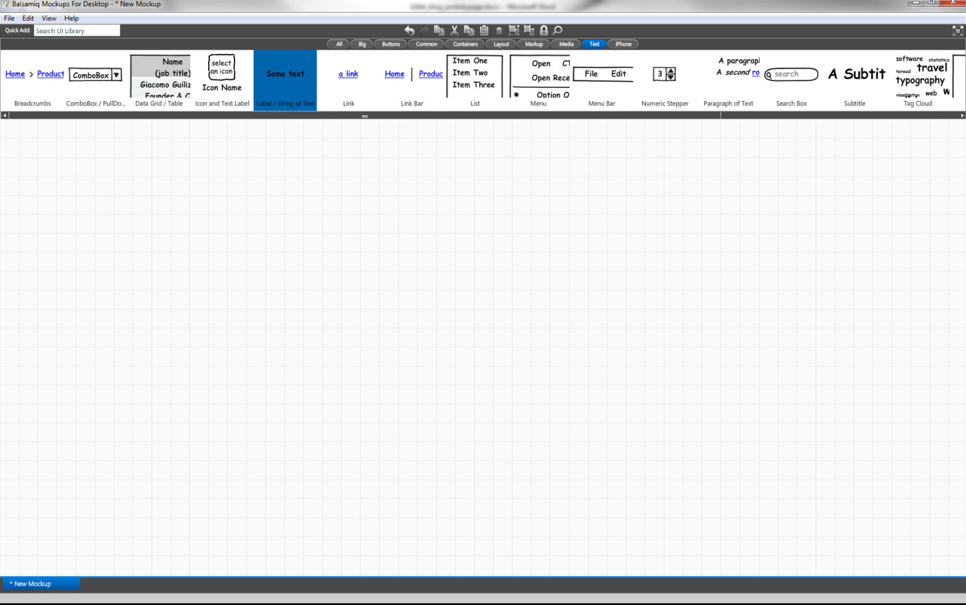Switch to the iPhone category tab

(623, 44)
